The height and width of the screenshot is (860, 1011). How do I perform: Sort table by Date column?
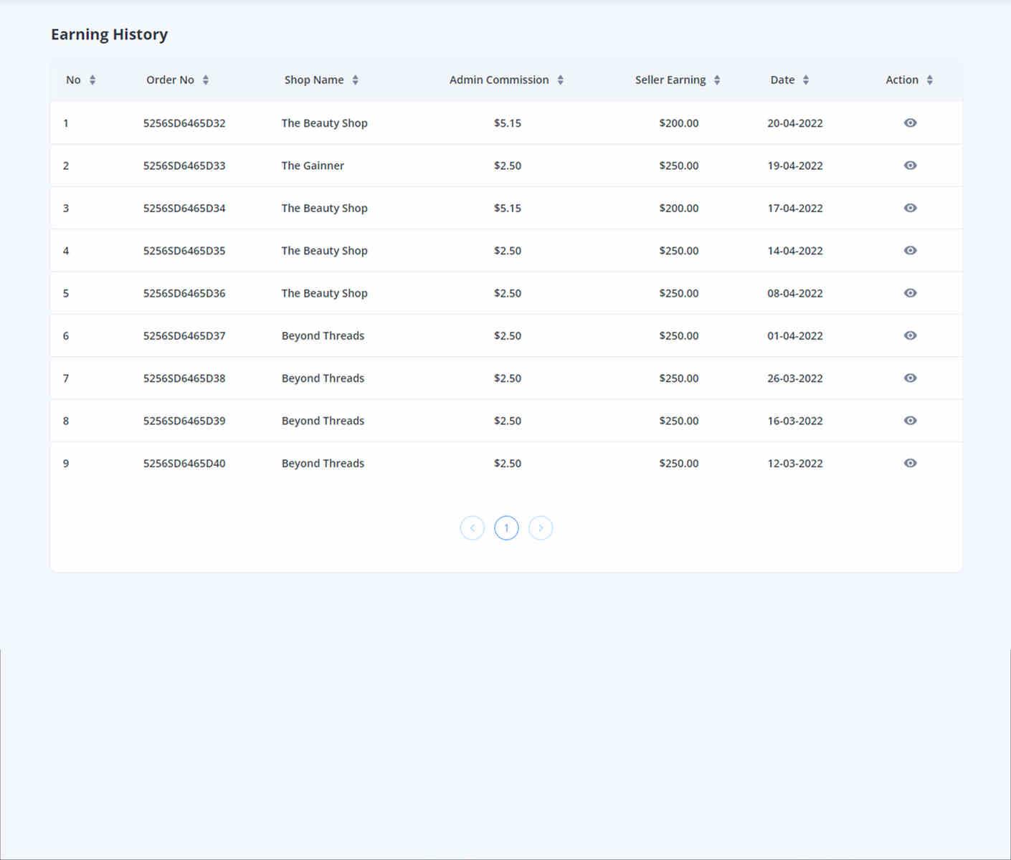pyautogui.click(x=806, y=80)
